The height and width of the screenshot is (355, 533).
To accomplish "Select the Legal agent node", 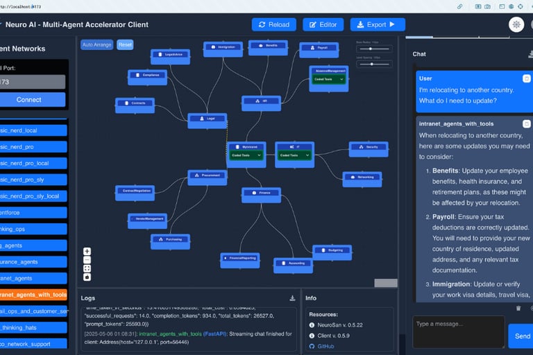I will (207, 121).
